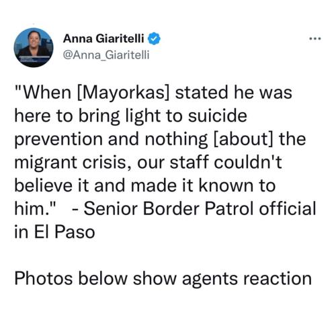
Task: Click the bracketed word [about]
Action: point(244,139)
